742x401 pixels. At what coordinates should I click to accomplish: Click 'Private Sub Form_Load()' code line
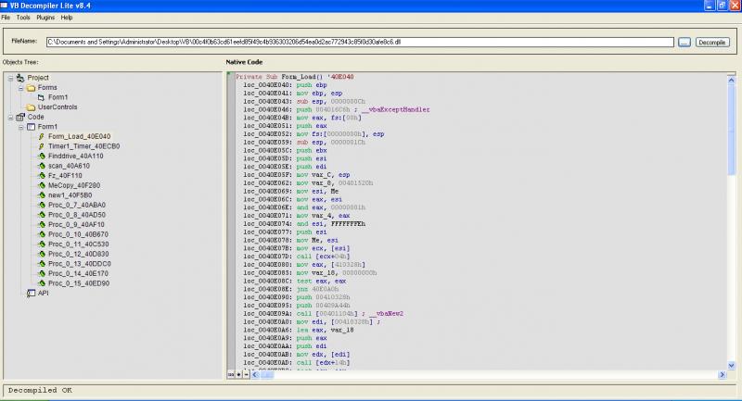coord(294,77)
